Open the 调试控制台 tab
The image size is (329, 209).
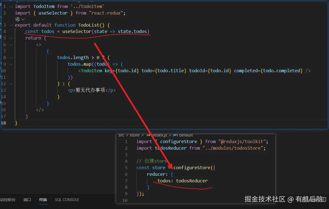[8, 200]
